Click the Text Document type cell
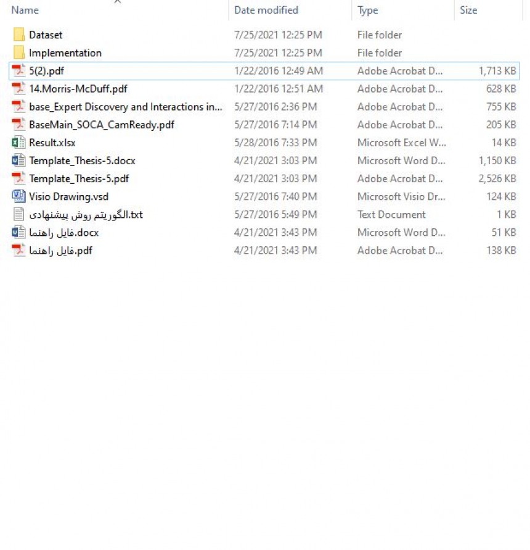This screenshot has width=530, height=550. point(391,214)
